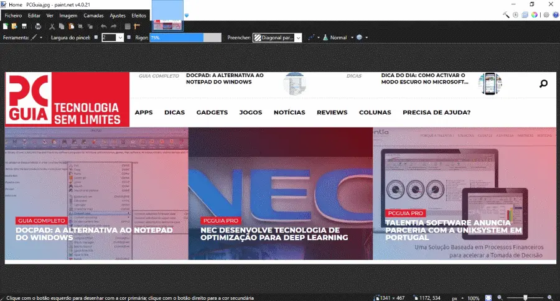This screenshot has height=301, width=560.
Task: Print the image using printer icon
Action: (x=38, y=26)
